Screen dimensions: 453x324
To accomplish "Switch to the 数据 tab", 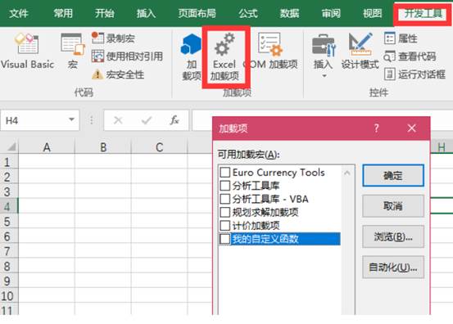I will coord(289,13).
